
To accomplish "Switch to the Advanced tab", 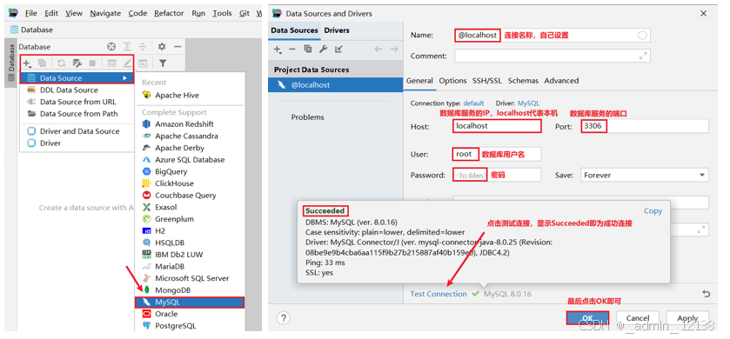I will [x=561, y=81].
